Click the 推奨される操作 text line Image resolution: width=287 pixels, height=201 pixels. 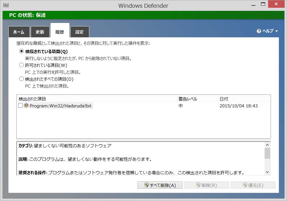131,173
